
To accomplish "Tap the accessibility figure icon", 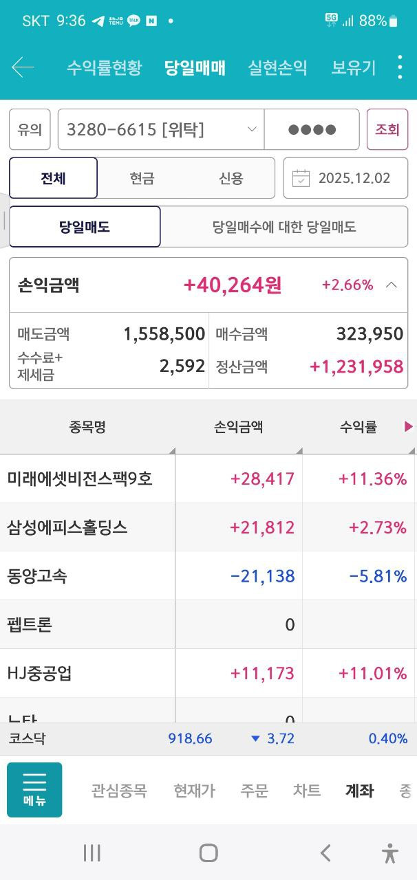I will pyautogui.click(x=390, y=853).
